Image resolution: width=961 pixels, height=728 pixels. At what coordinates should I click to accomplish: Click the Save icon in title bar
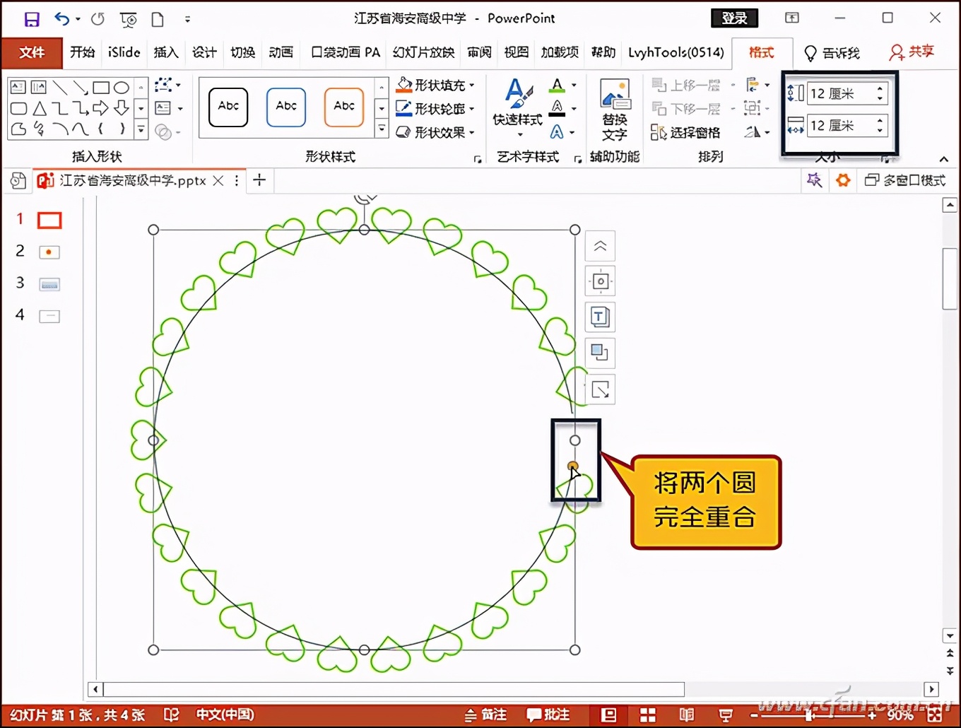click(32, 19)
